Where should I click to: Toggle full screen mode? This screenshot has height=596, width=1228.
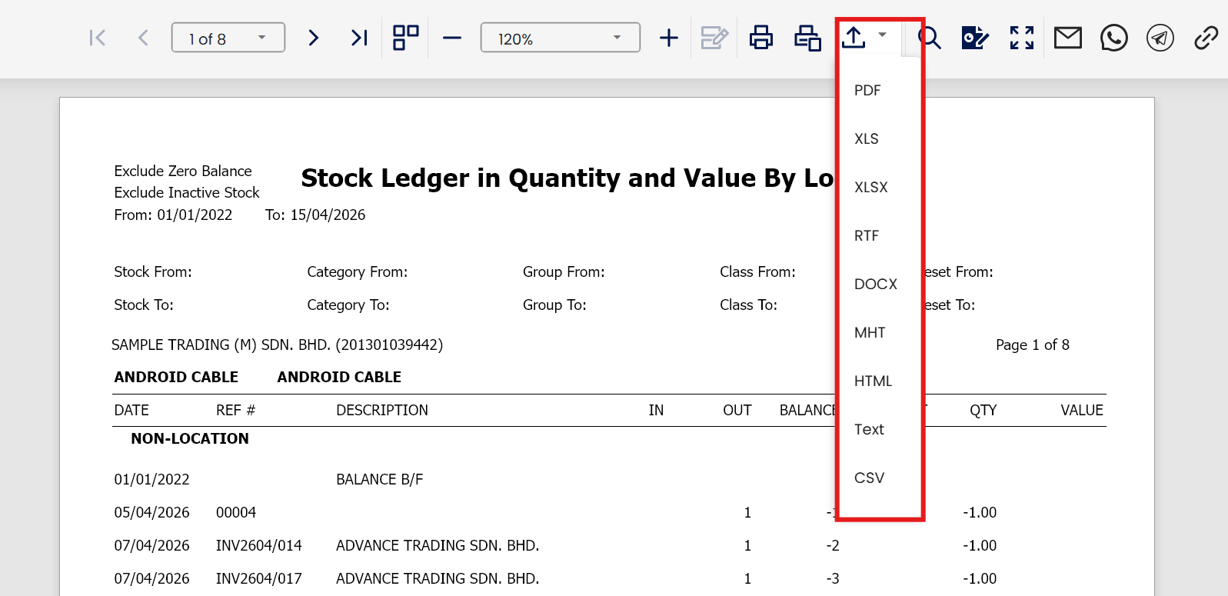click(1022, 38)
